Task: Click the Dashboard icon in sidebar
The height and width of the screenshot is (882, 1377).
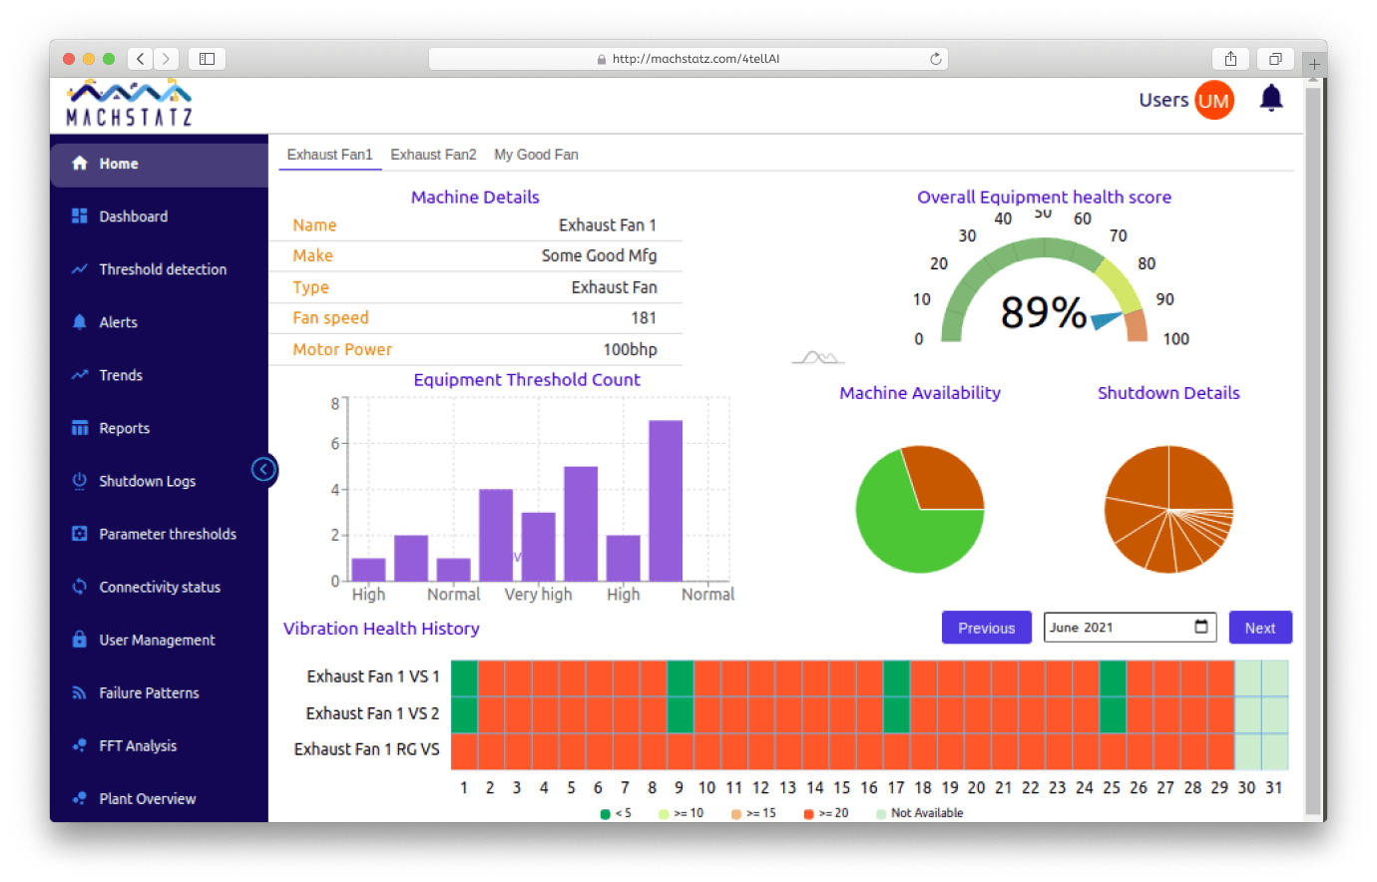Action: click(x=80, y=217)
